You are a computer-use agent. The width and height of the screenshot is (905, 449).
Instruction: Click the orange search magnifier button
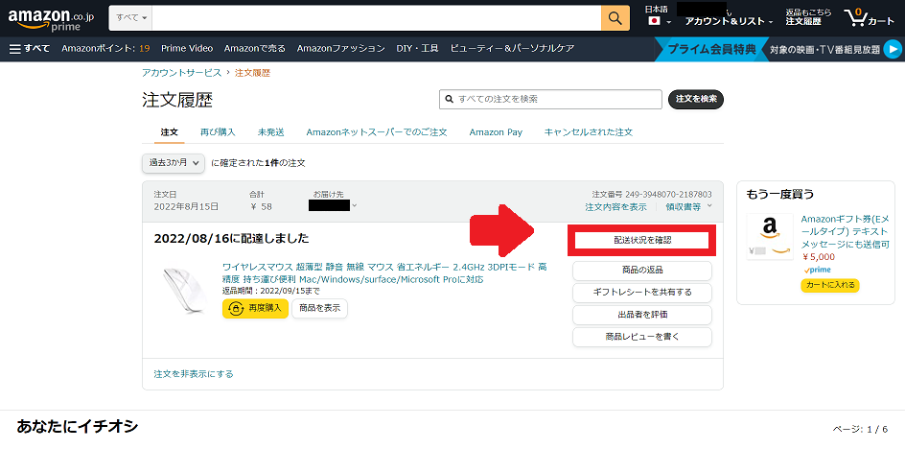(x=615, y=18)
